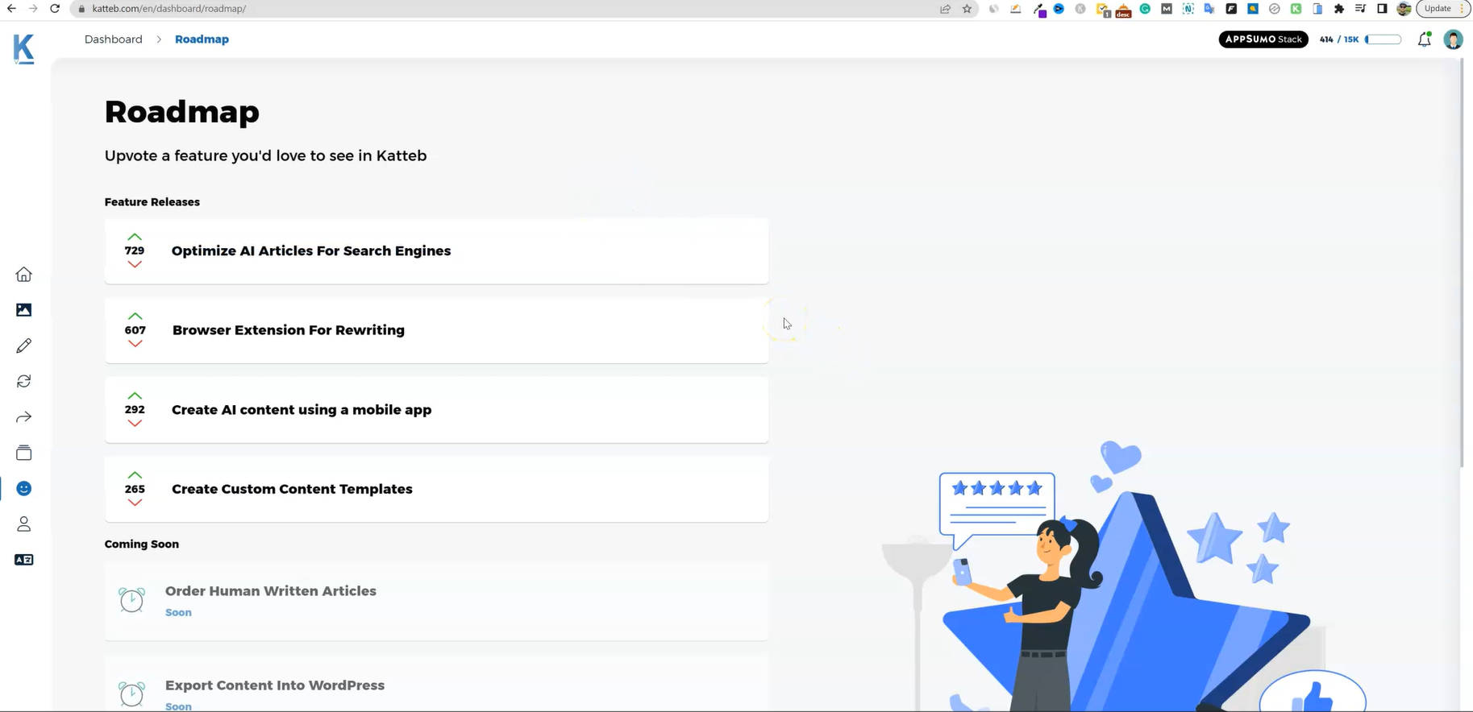Image resolution: width=1473 pixels, height=712 pixels.
Task: Click the home icon in sidebar
Action: tap(23, 275)
